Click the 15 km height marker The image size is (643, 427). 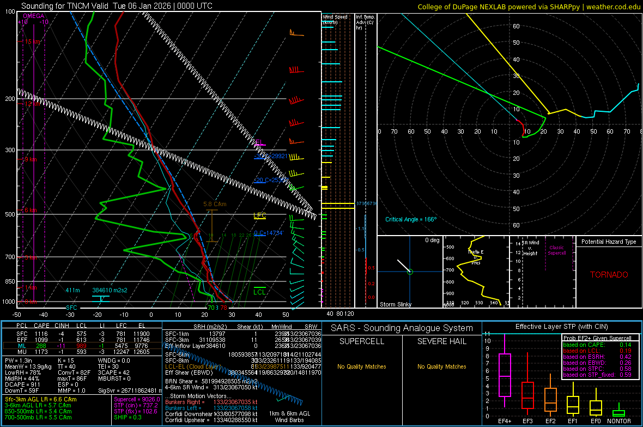point(32,41)
